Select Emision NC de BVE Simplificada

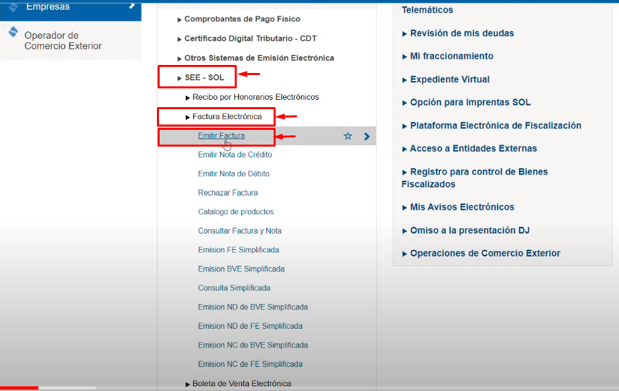(253, 345)
